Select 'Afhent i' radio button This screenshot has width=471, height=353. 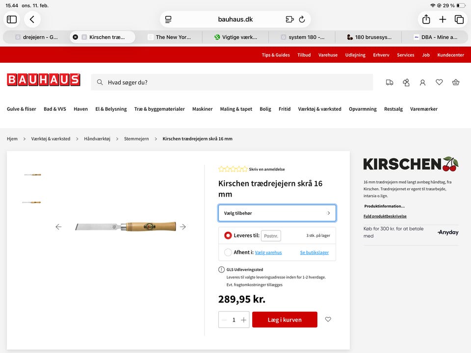pos(228,252)
